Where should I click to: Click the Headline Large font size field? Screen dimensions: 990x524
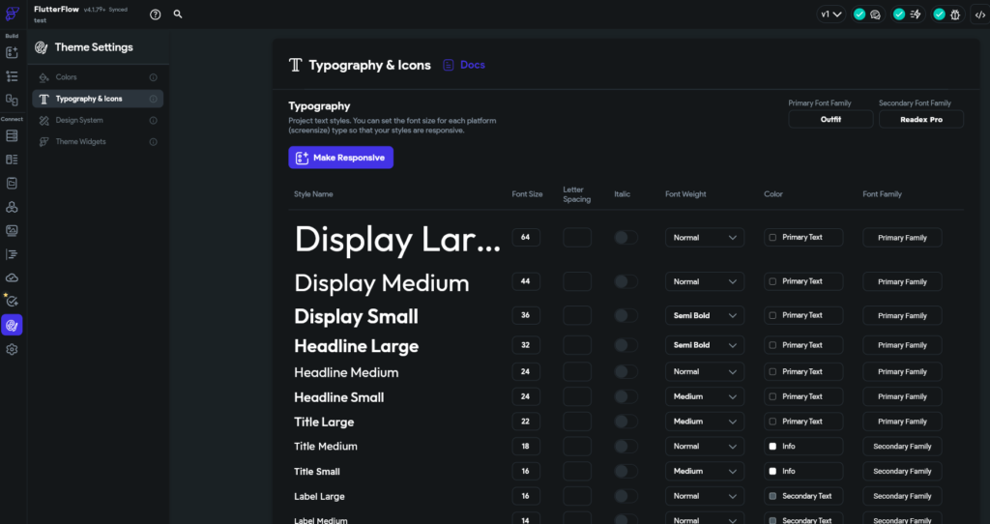(x=526, y=345)
